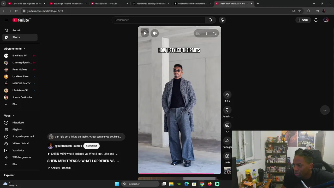Screen dimensions: 334x188
Task: Mute the short's volume
Action: pos(155,33)
